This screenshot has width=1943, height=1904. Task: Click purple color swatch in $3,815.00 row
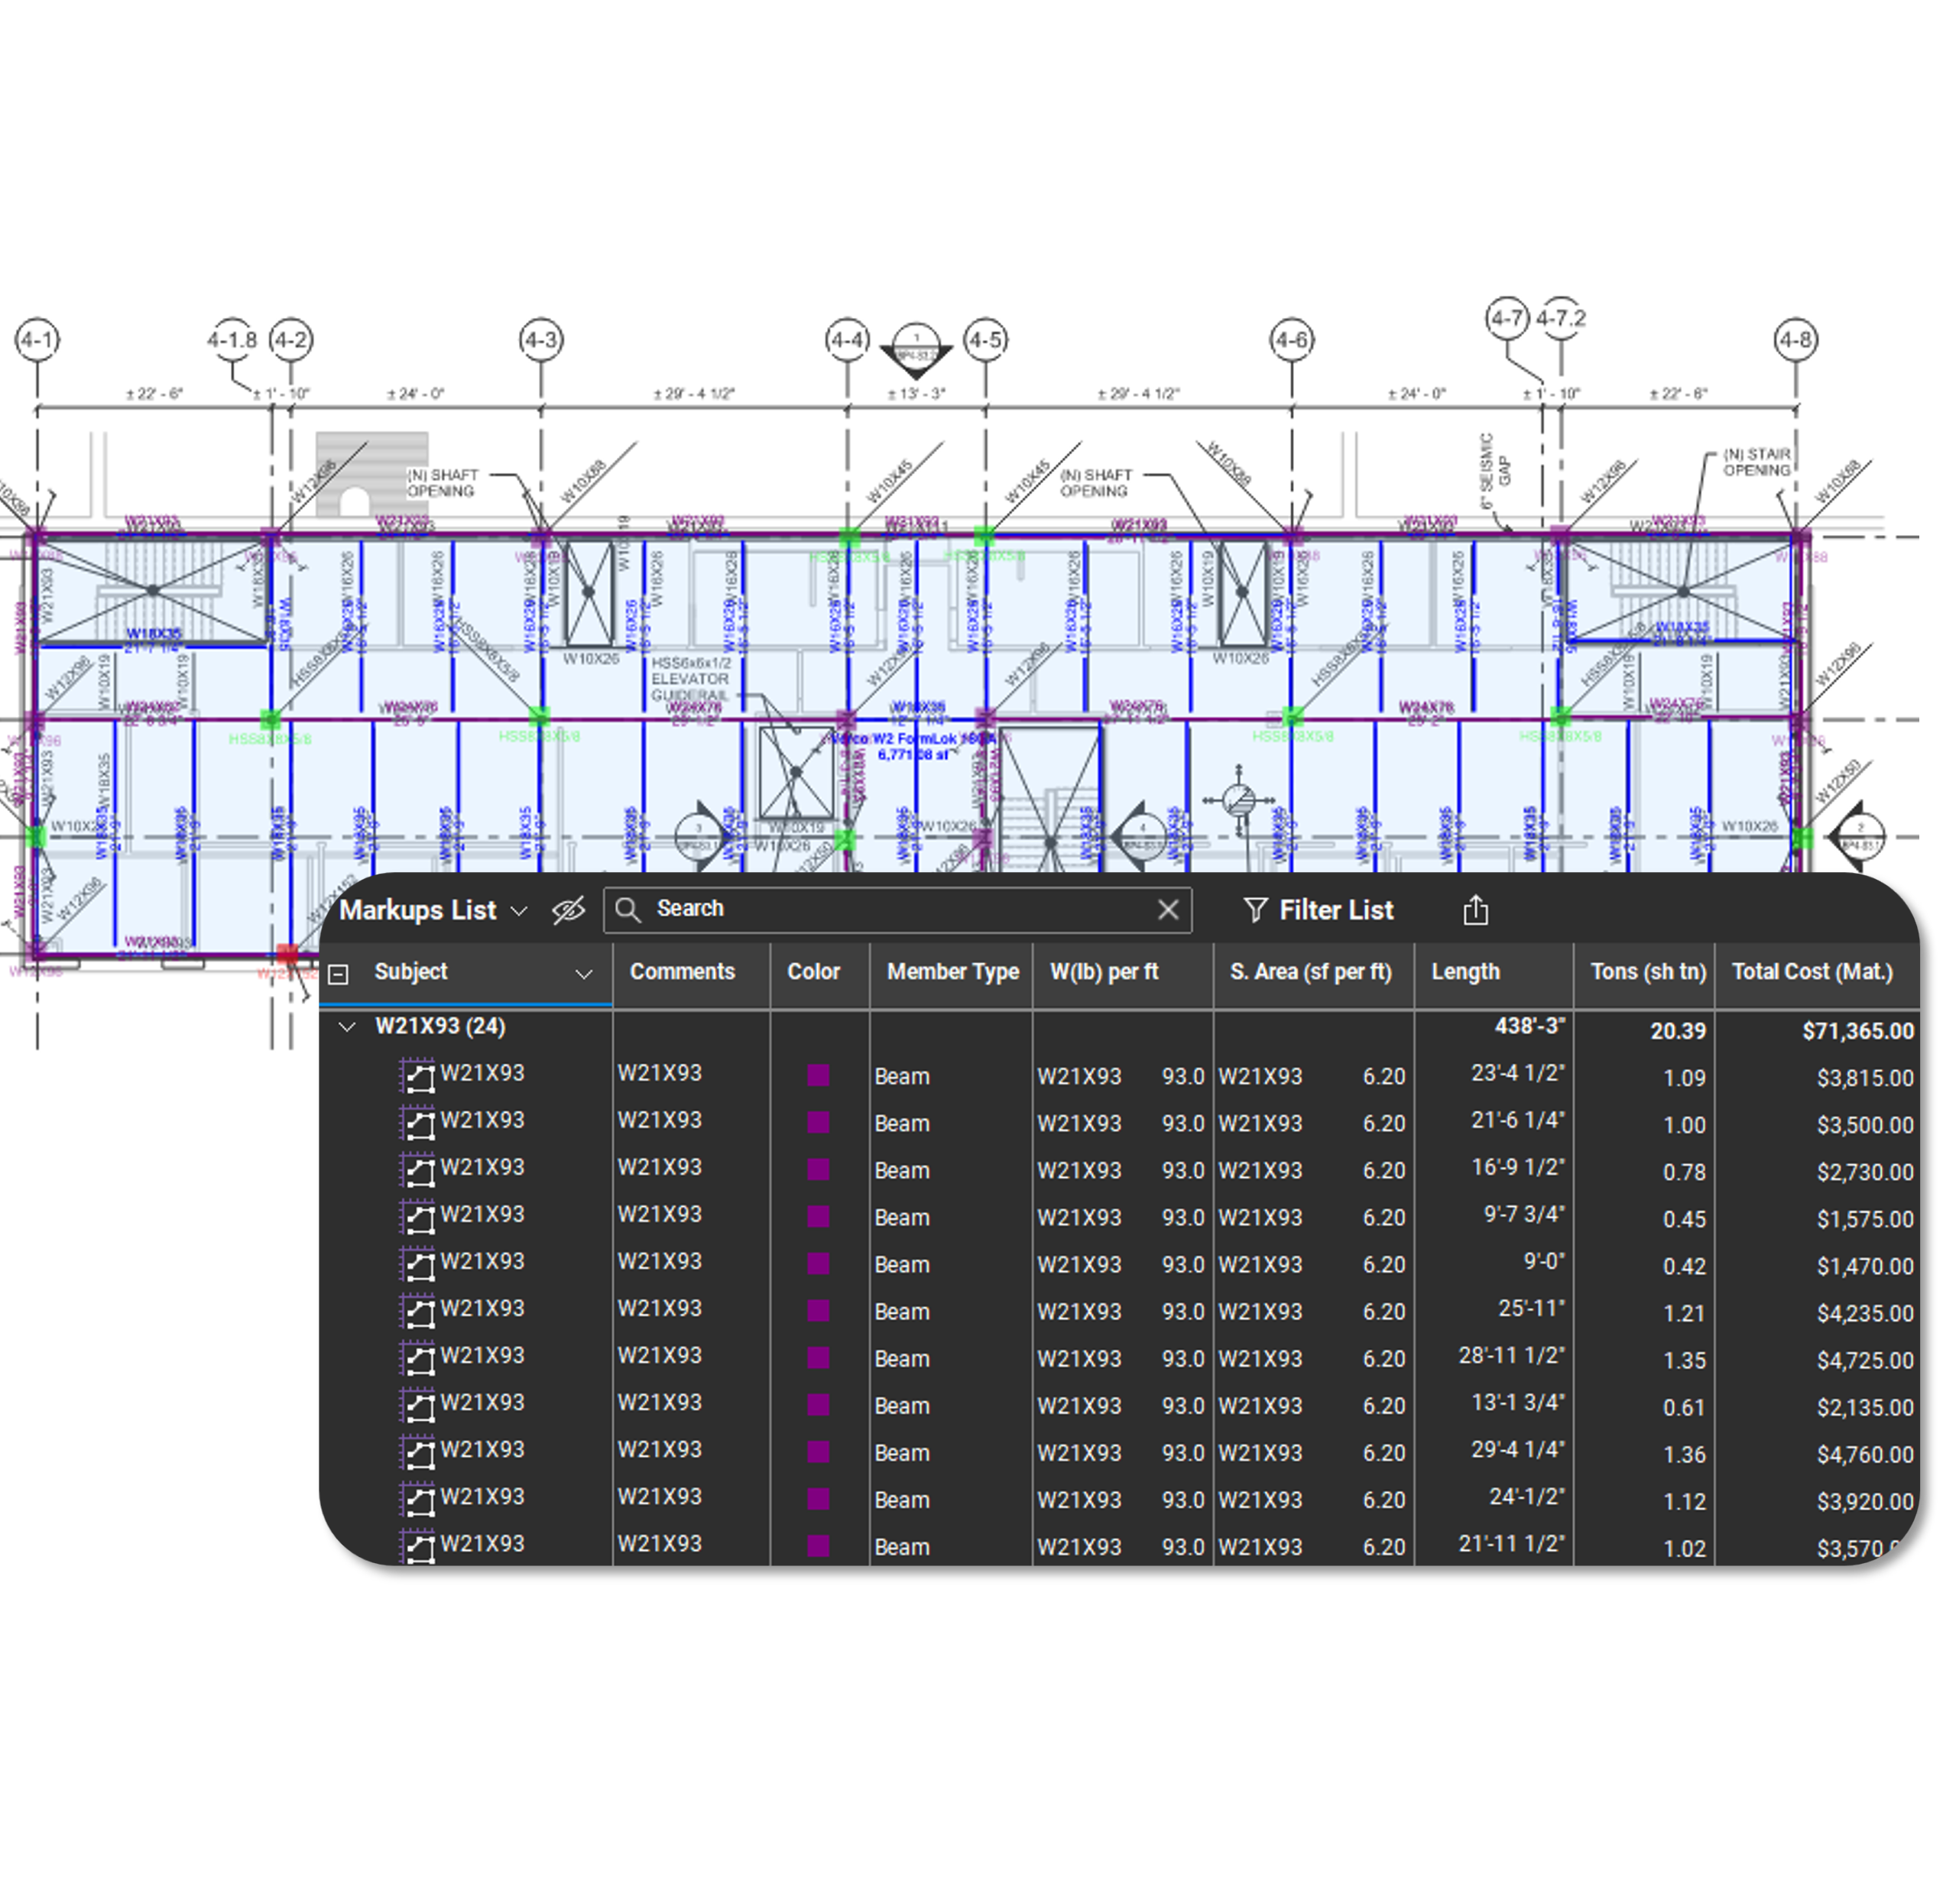(818, 1075)
